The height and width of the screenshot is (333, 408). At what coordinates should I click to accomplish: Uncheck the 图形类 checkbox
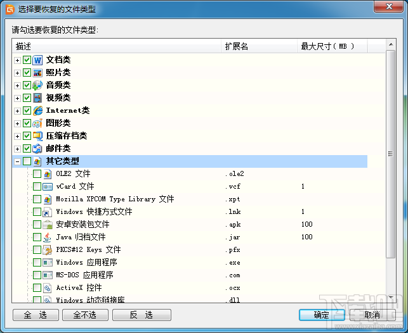tap(27, 123)
